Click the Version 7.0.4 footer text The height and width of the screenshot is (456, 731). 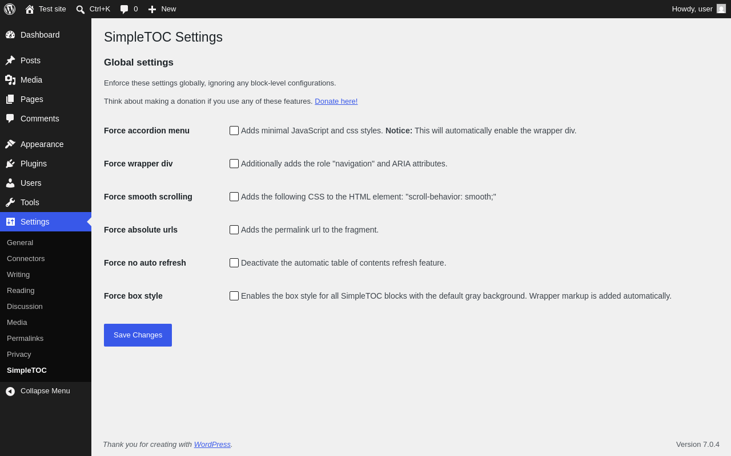coord(698,445)
